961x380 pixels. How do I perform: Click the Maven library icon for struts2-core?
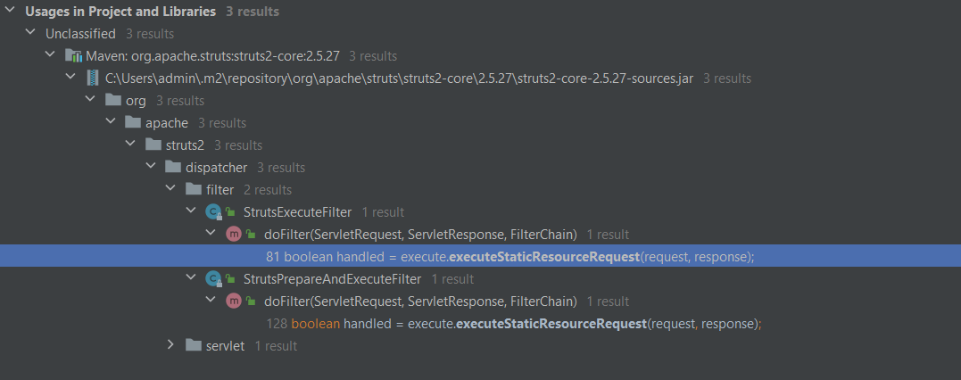[x=73, y=56]
